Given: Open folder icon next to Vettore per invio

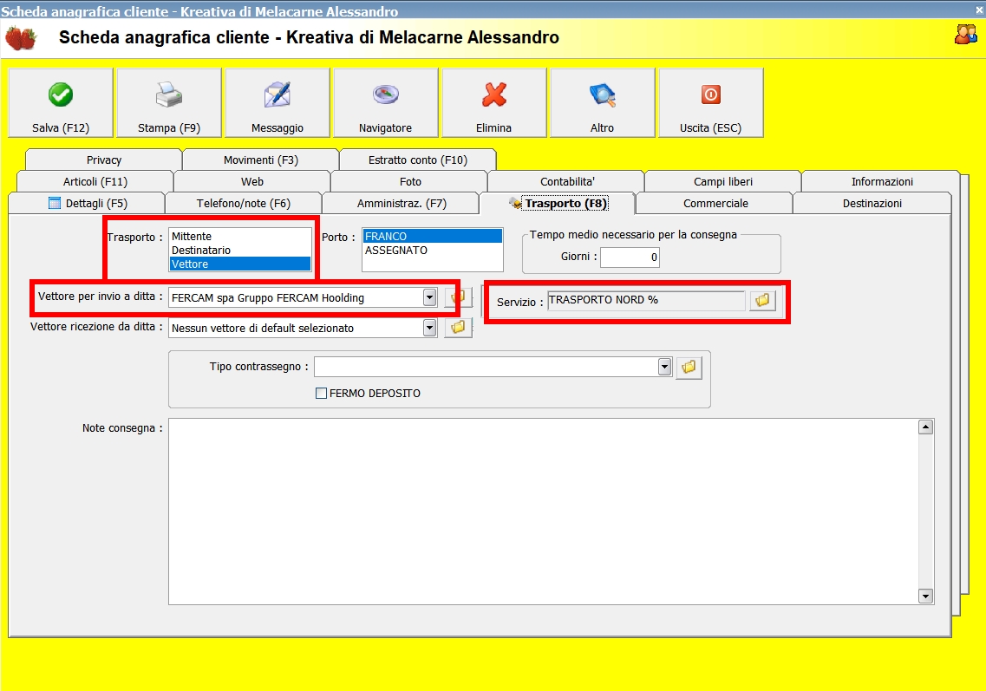Looking at the screenshot, I should tap(458, 297).
